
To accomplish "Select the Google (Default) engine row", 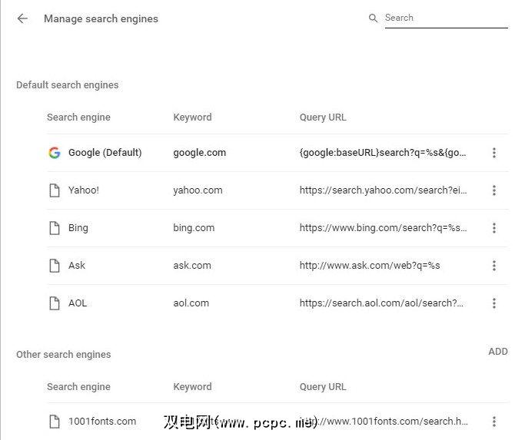I will 105,153.
